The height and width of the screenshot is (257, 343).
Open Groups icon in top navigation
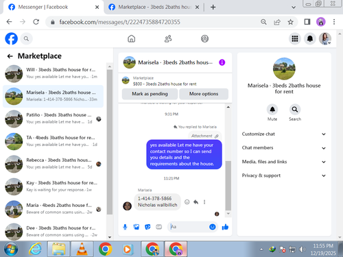(x=204, y=39)
